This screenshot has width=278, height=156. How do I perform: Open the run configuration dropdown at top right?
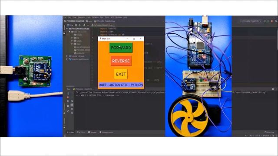(x=251, y=21)
